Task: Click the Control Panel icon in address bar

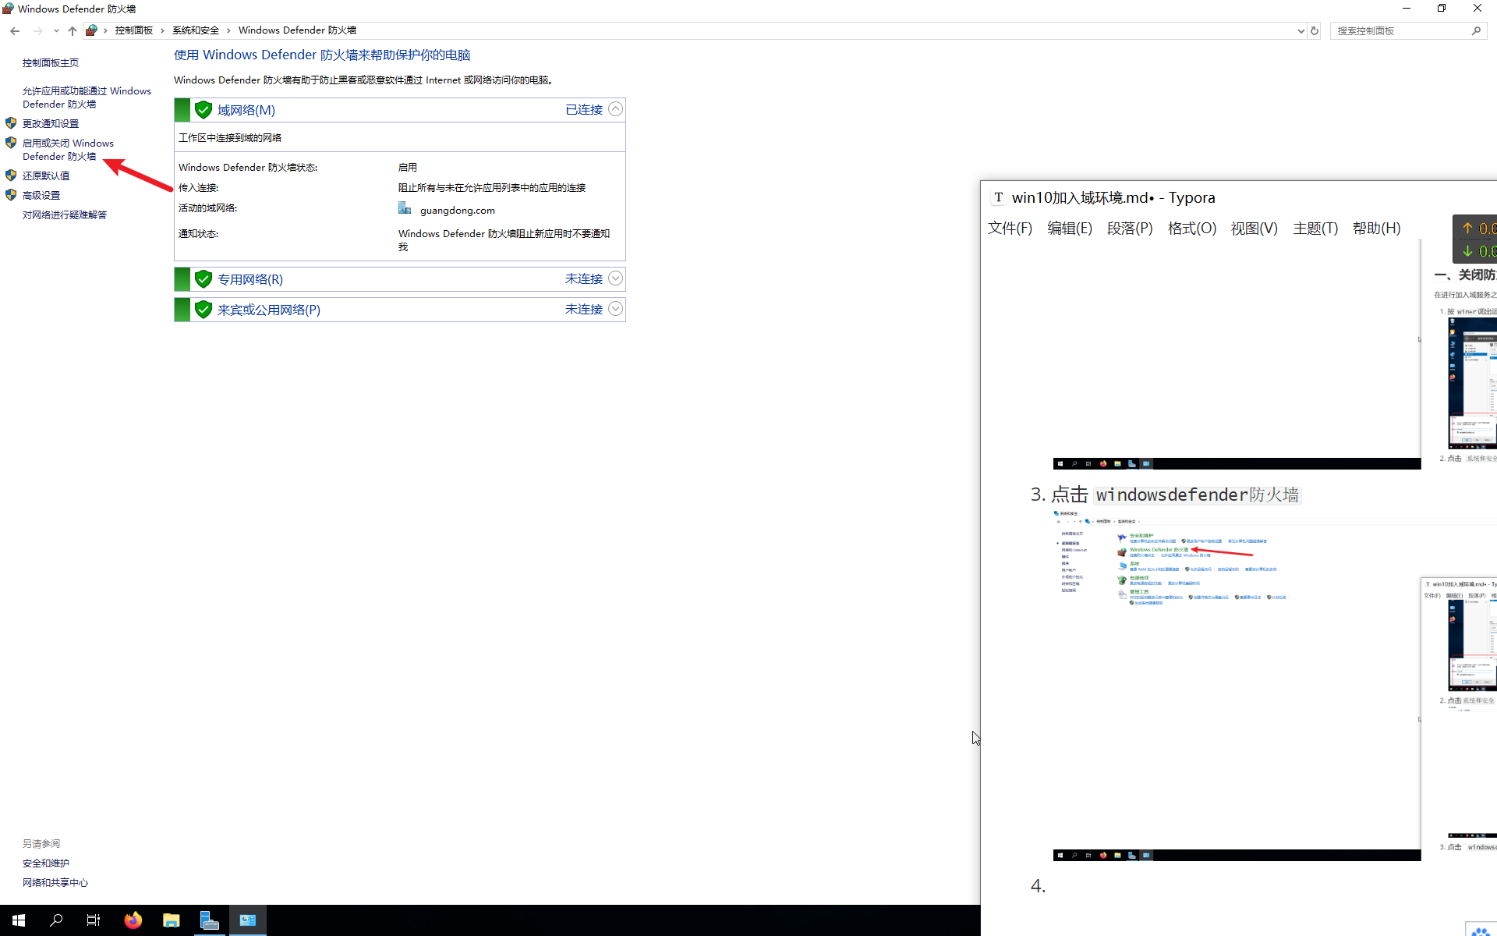Action: [91, 30]
